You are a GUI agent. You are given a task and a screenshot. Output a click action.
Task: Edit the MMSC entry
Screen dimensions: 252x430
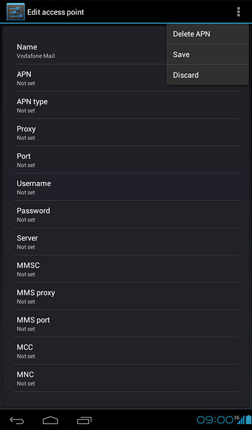pos(126,269)
